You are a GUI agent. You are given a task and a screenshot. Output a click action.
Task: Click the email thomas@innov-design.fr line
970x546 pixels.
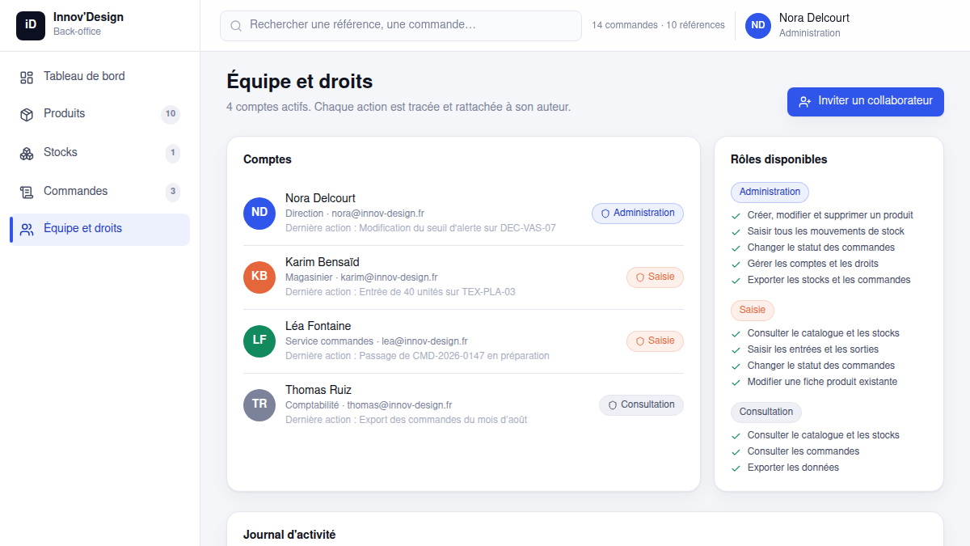369,405
